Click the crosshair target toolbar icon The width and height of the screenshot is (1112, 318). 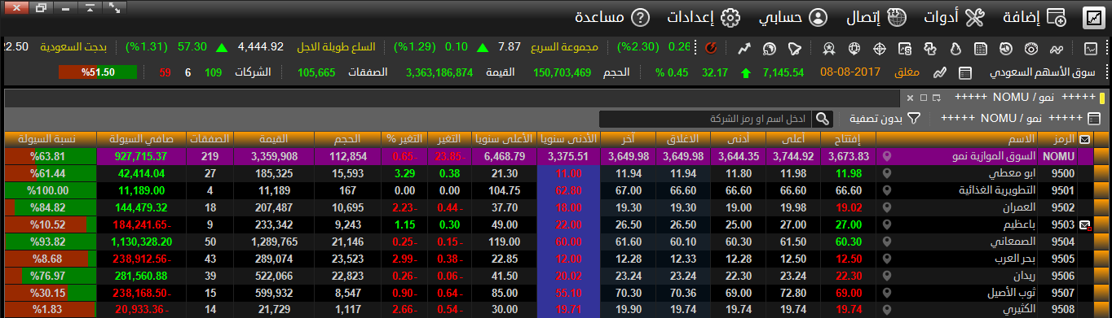(x=880, y=48)
